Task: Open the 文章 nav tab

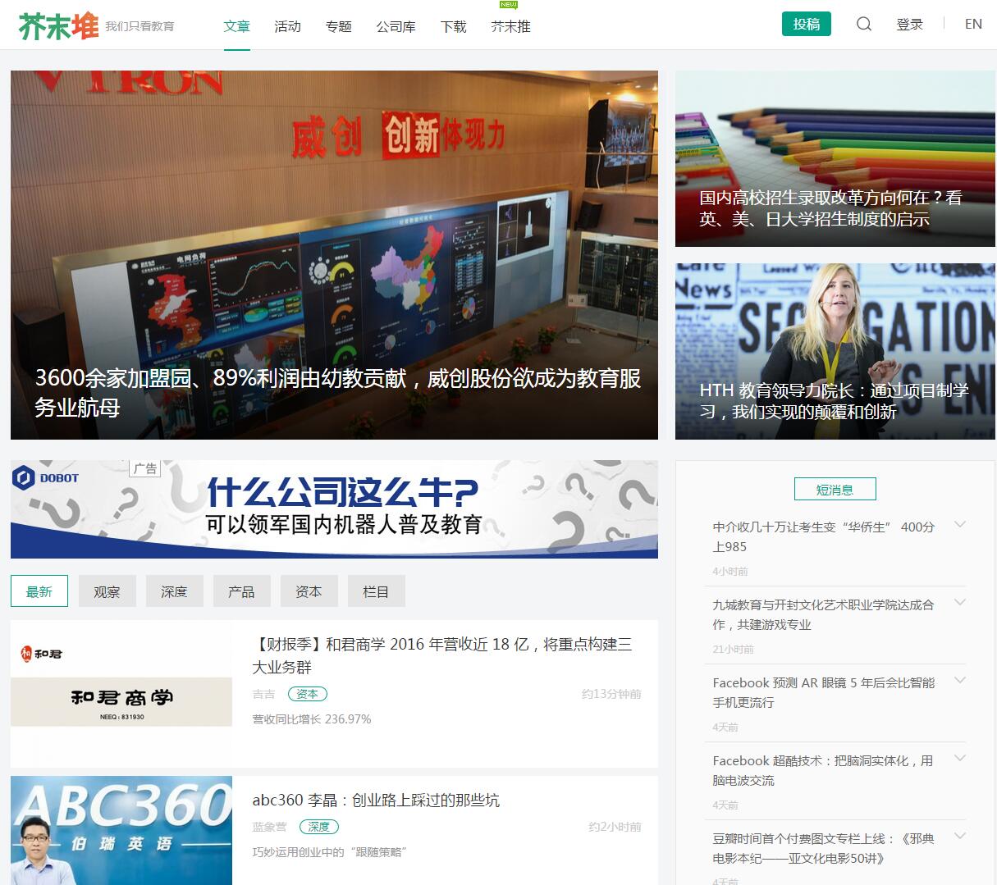Action: (x=237, y=25)
